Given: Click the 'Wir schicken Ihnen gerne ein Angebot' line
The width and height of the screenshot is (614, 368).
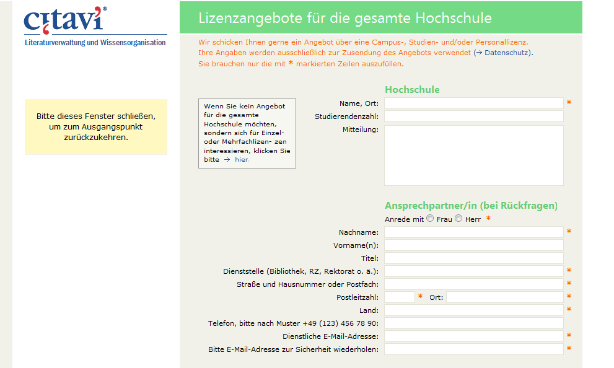Looking at the screenshot, I should [x=363, y=42].
